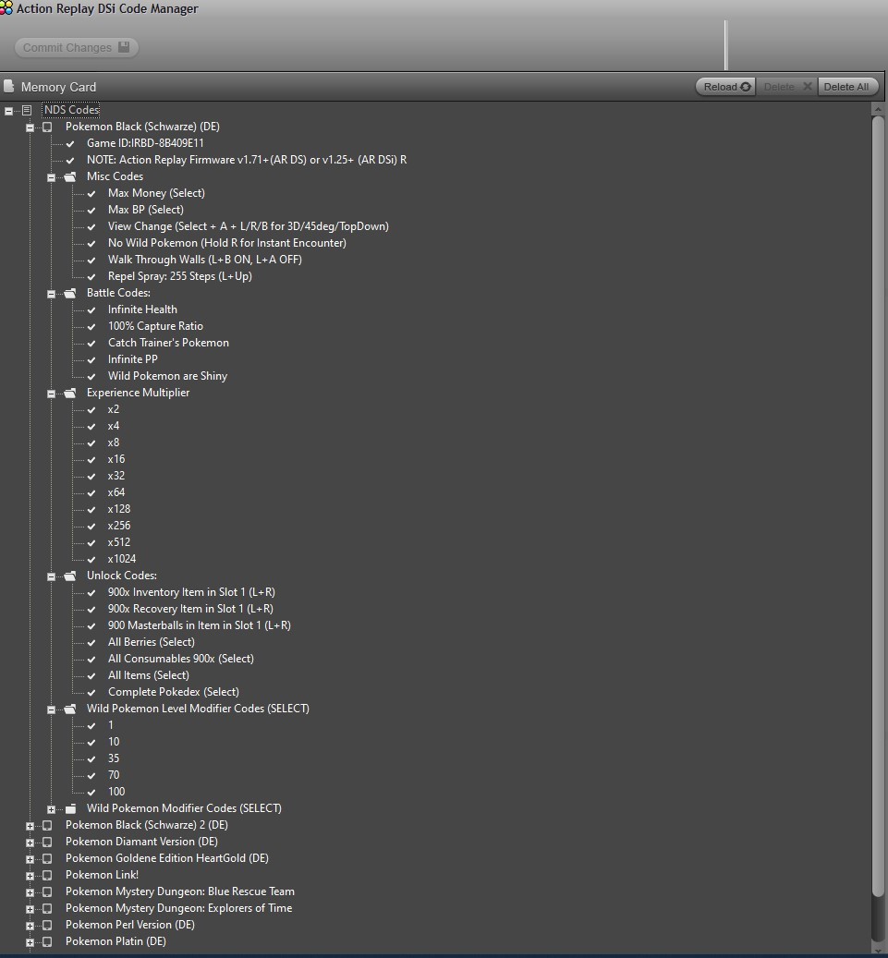Collapse the Pokemon Black (Schwarze) (DE) node
Screen dimensions: 888x958
point(30,127)
